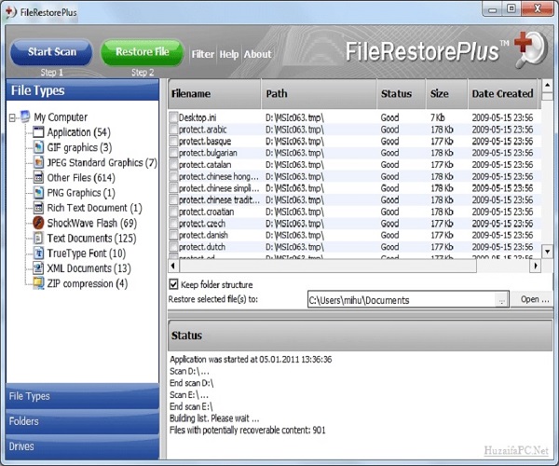Check the box for protect.bulgarian
This screenshot has height=466, width=559.
[173, 153]
